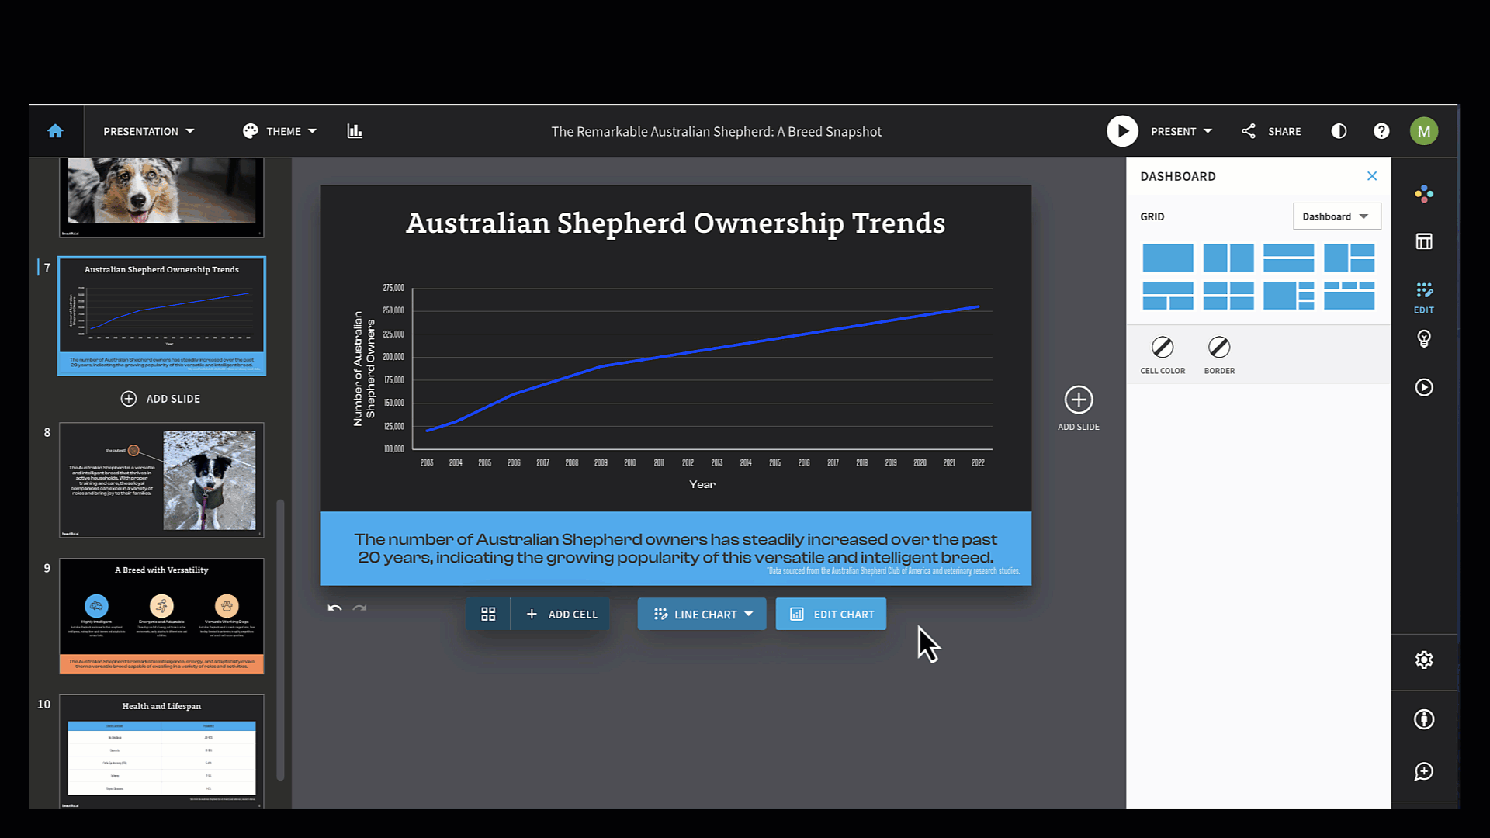
Task: Select slide 9 A Breed with Versatility
Action: 161,616
